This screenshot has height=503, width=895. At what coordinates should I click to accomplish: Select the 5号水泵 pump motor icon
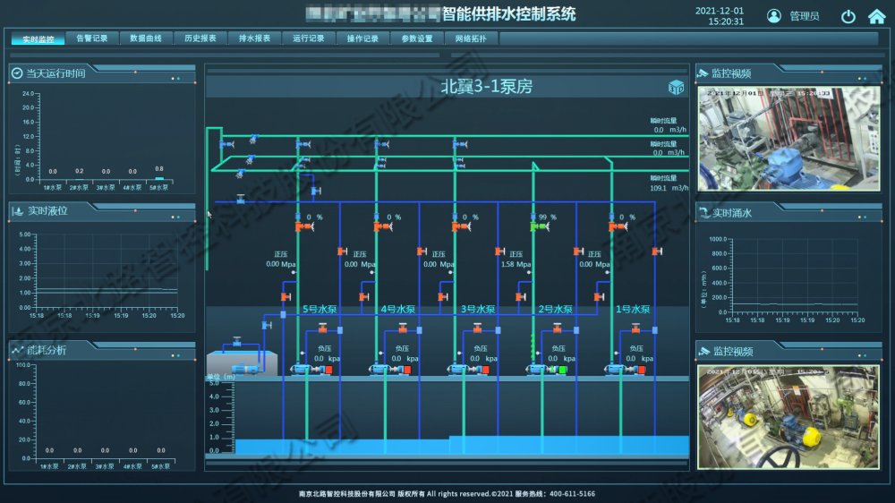[x=304, y=368]
